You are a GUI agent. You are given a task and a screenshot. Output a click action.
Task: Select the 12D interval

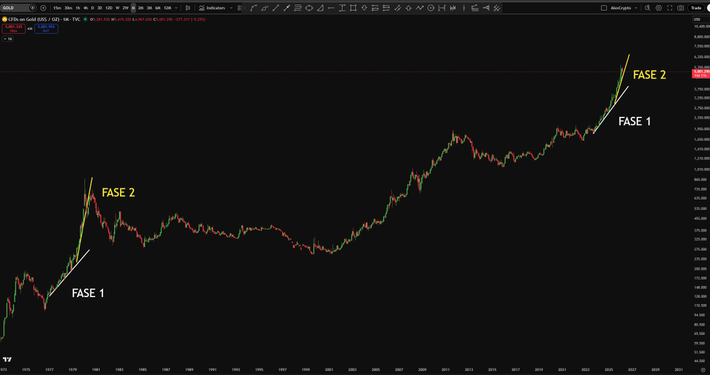(x=109, y=8)
